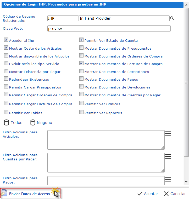Enable Mostrar Documentos de Presupuestos
This screenshot has width=189, height=199.
[x=81, y=48]
